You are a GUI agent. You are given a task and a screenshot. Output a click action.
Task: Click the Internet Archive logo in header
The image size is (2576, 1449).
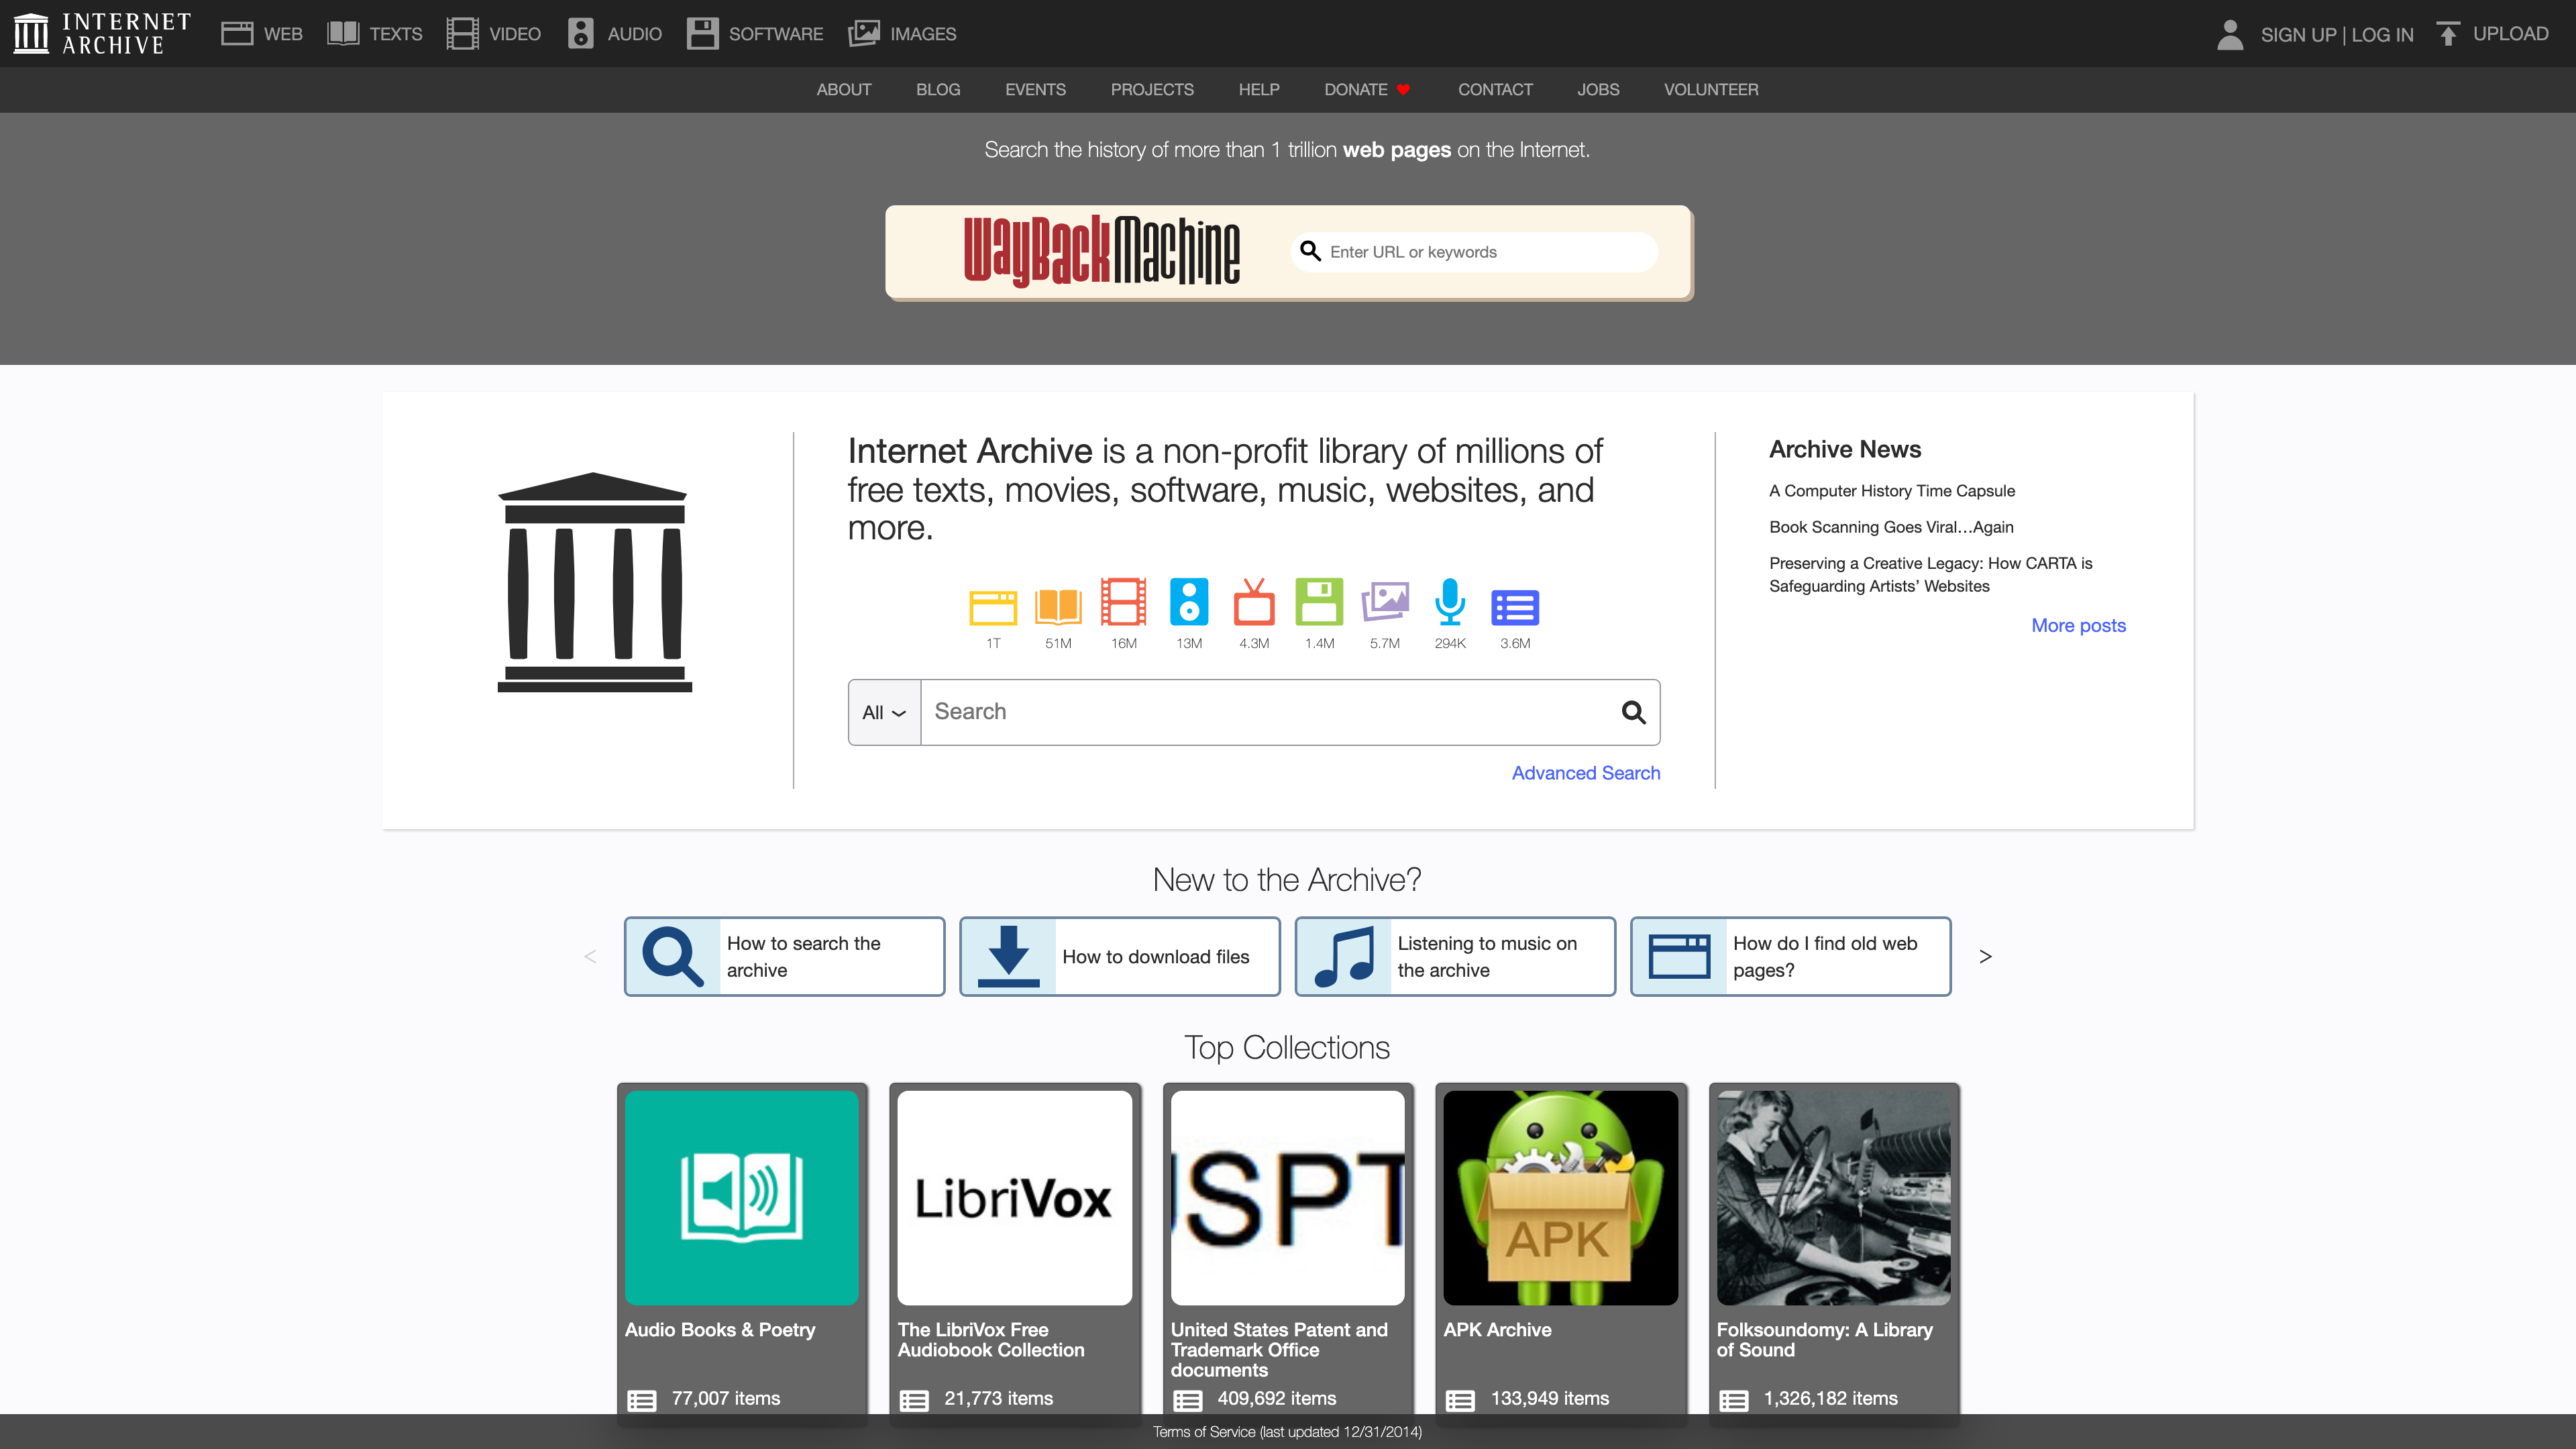point(101,33)
